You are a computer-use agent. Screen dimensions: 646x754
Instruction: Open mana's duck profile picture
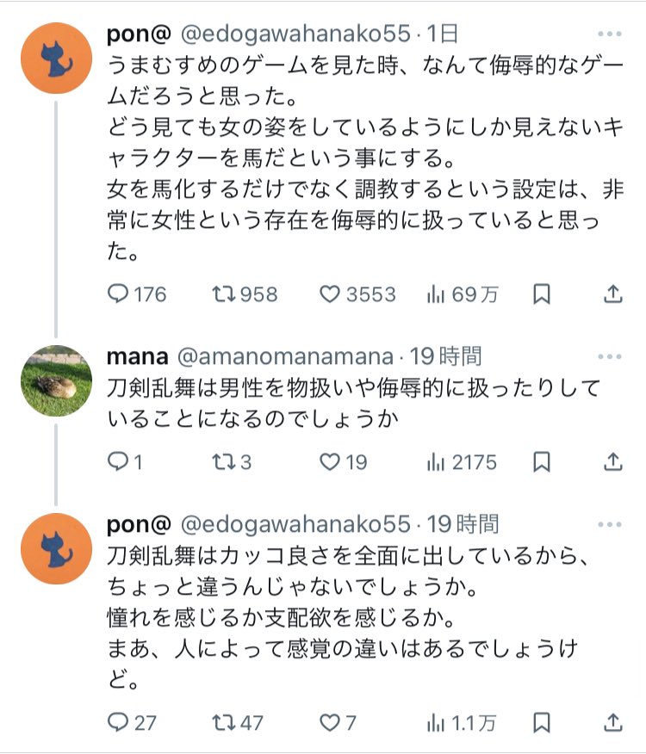coord(56,380)
